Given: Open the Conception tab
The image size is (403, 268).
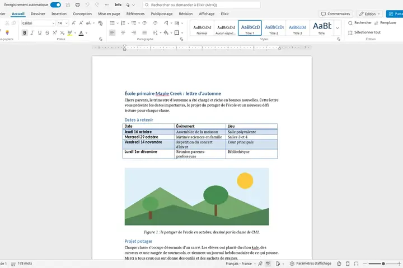Looking at the screenshot, I should pyautogui.click(x=82, y=14).
